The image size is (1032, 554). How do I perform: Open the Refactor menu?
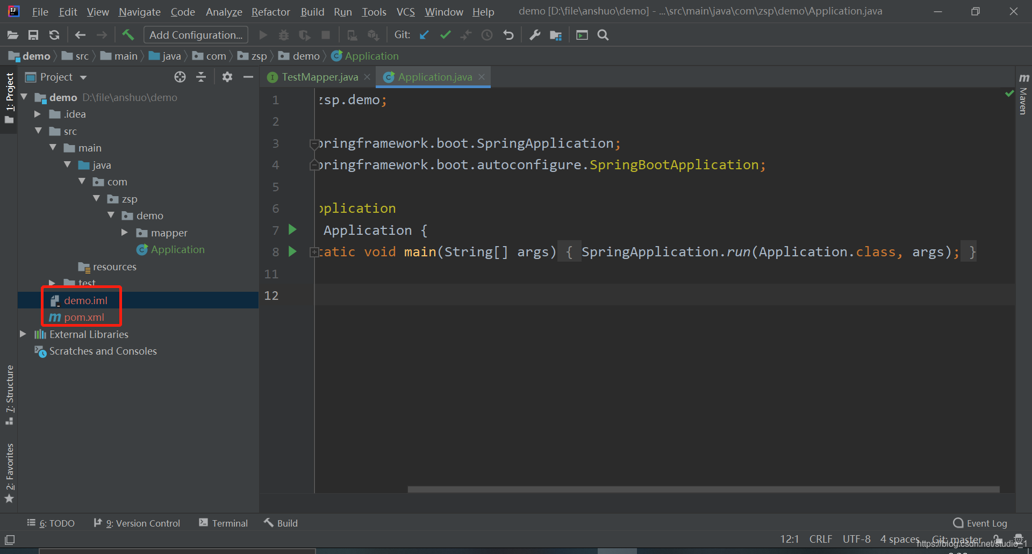[x=271, y=11]
